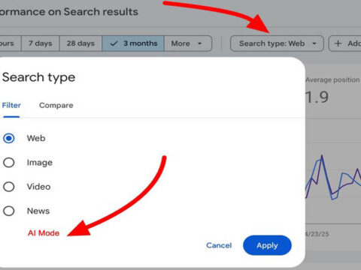Apply the search type filter
This screenshot has width=361, height=270.
267,245
